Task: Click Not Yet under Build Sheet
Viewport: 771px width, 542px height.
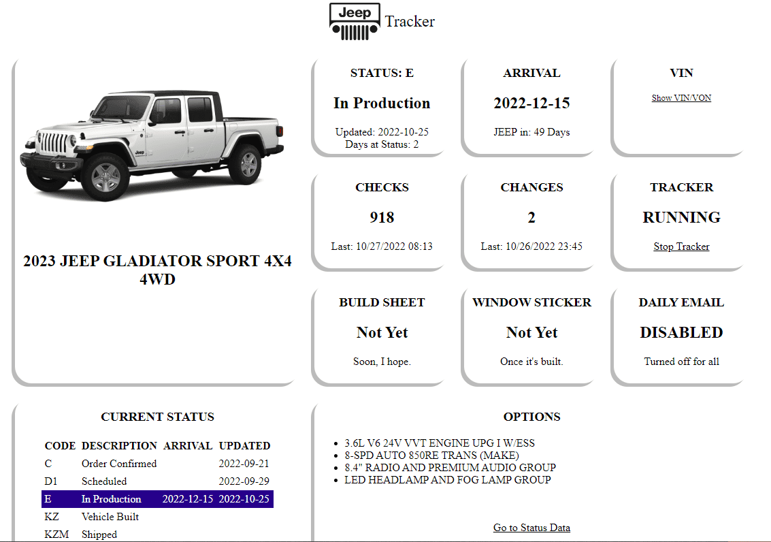Action: click(x=382, y=332)
